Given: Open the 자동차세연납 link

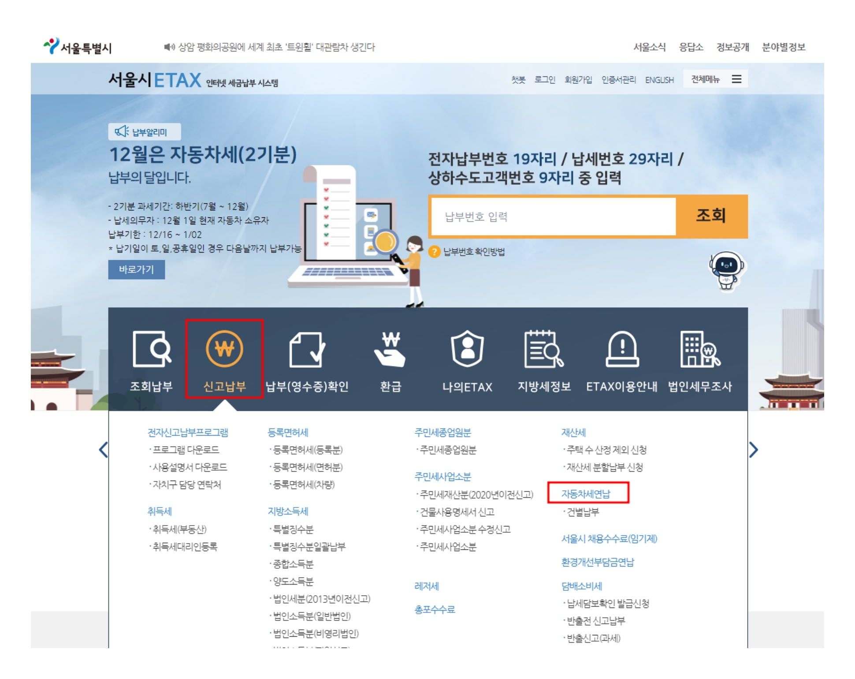Looking at the screenshot, I should point(586,494).
